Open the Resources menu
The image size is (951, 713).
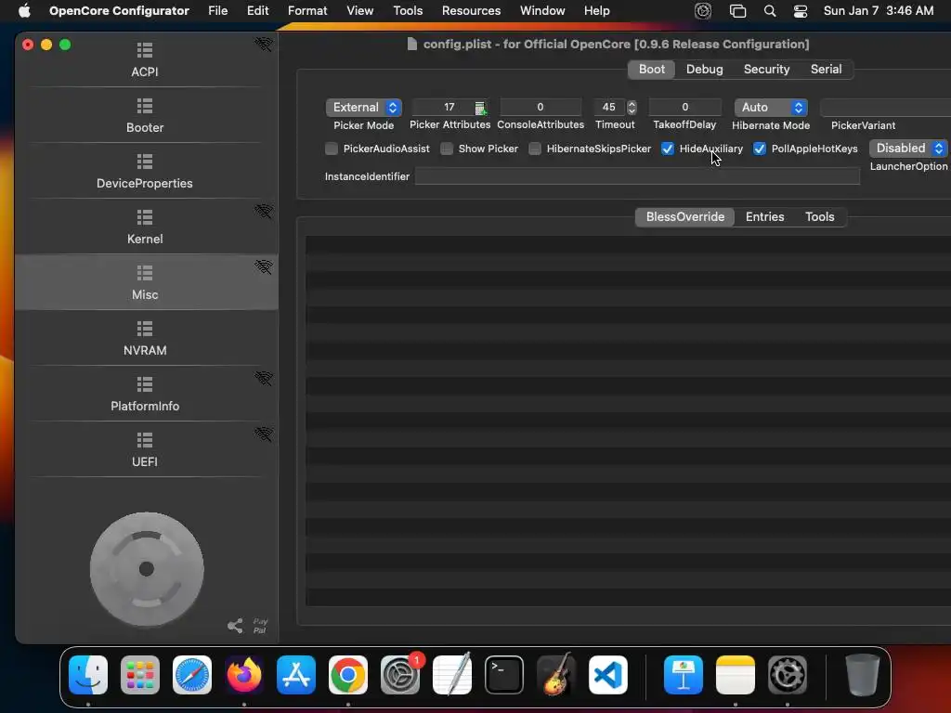(471, 11)
